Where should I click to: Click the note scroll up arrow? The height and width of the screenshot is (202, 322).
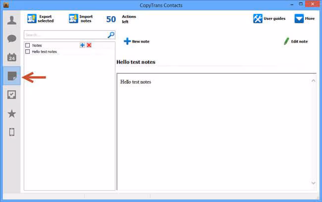[x=314, y=81]
